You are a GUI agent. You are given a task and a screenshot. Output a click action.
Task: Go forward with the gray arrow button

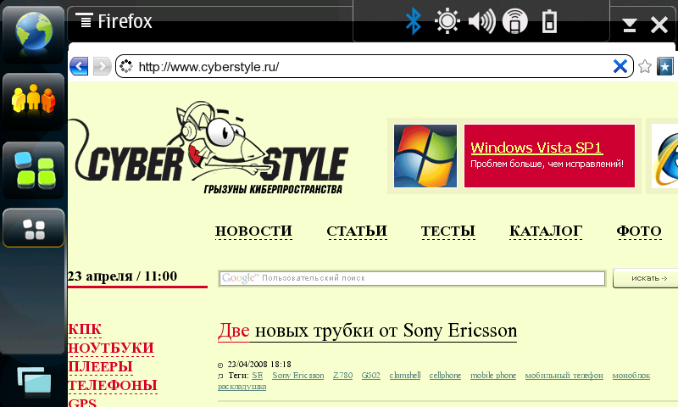click(103, 66)
